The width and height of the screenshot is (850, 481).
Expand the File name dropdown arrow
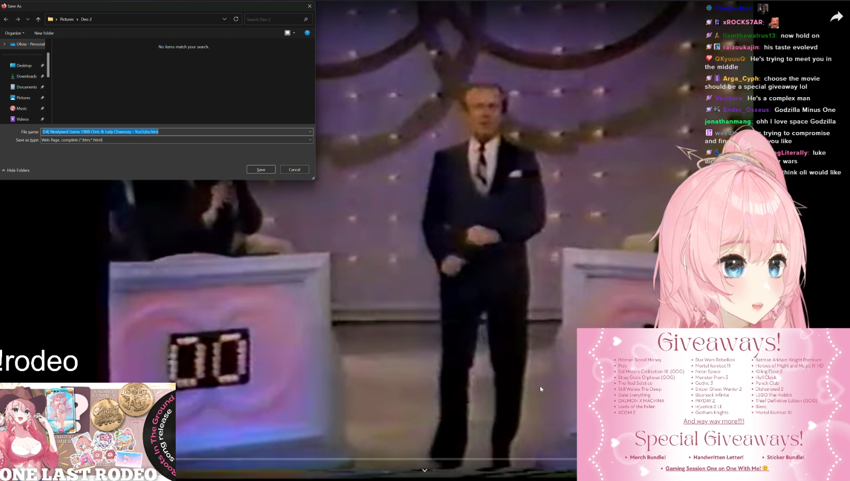point(310,131)
